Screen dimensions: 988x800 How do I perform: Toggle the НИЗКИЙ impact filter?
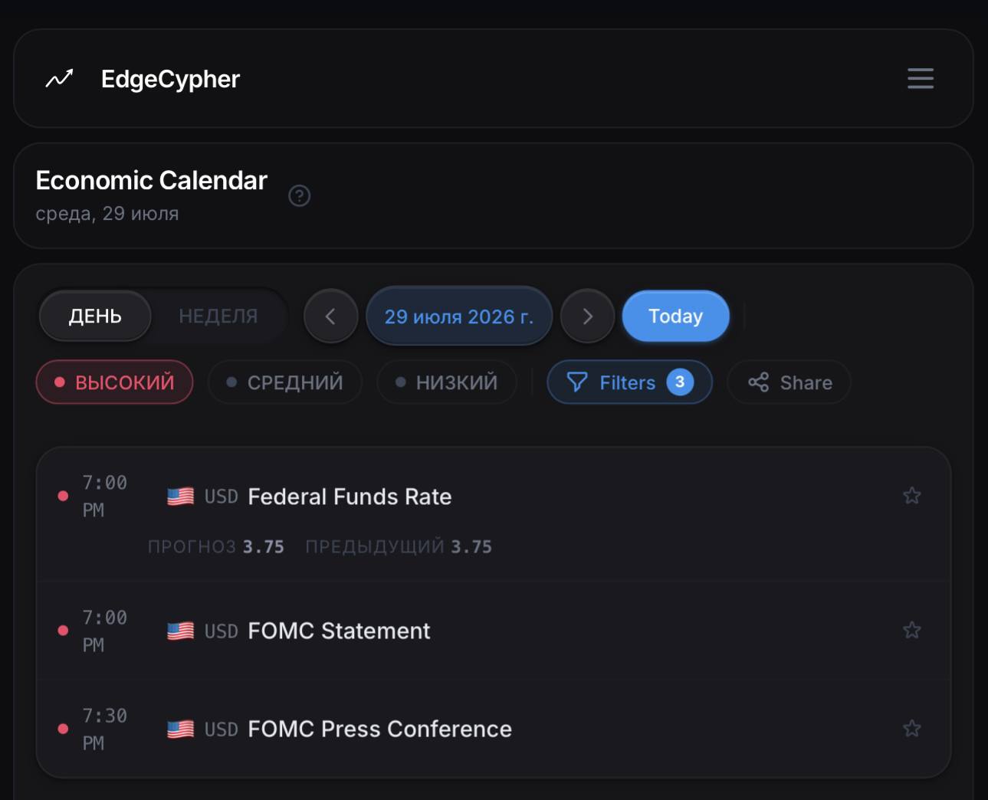[447, 382]
